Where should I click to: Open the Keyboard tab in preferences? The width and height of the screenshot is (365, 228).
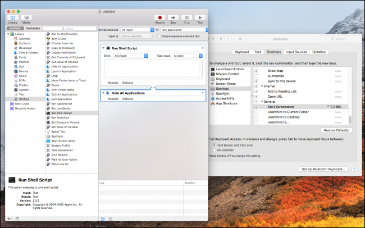coord(242,52)
